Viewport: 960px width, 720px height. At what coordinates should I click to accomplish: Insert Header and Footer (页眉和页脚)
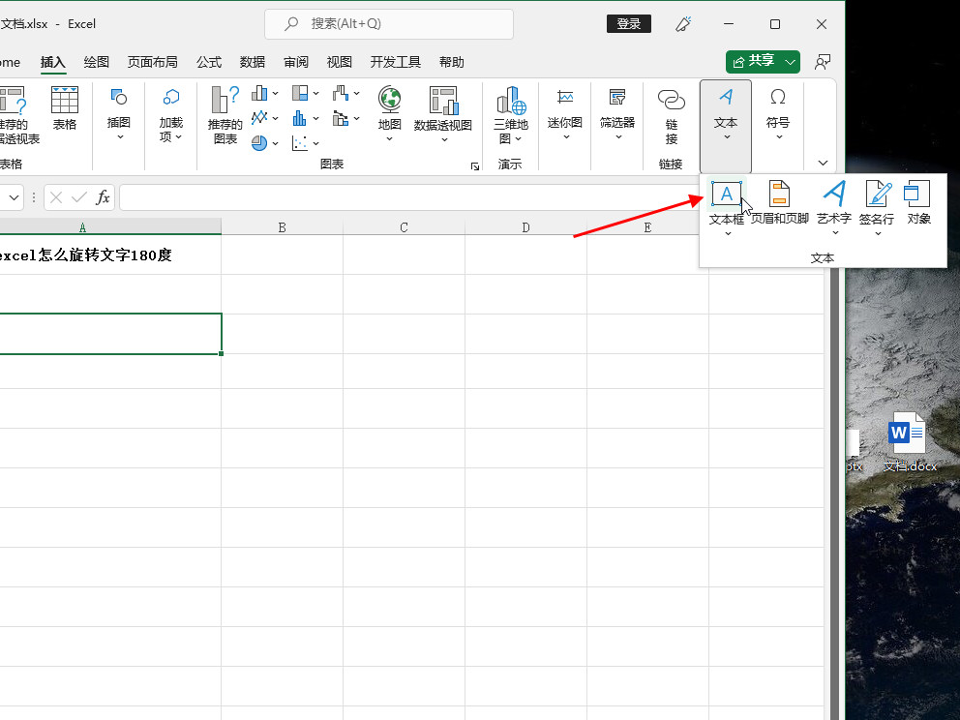point(779,195)
